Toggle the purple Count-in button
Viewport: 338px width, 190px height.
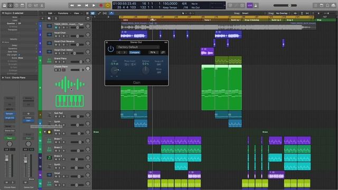click(x=250, y=5)
